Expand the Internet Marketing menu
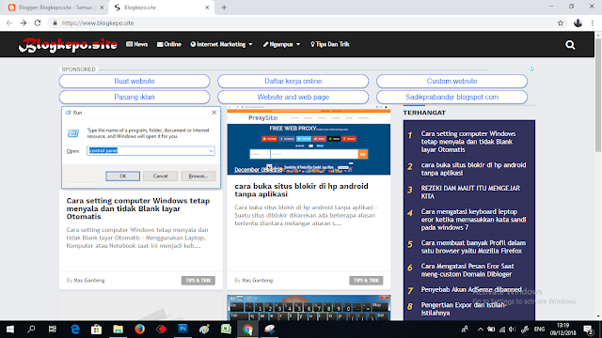The image size is (602, 338). pyautogui.click(x=222, y=44)
